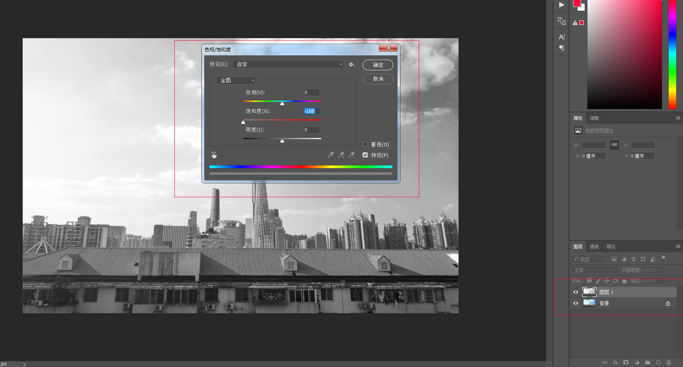The height and width of the screenshot is (367, 683).
Task: Add layer style fx icon
Action: point(615,362)
